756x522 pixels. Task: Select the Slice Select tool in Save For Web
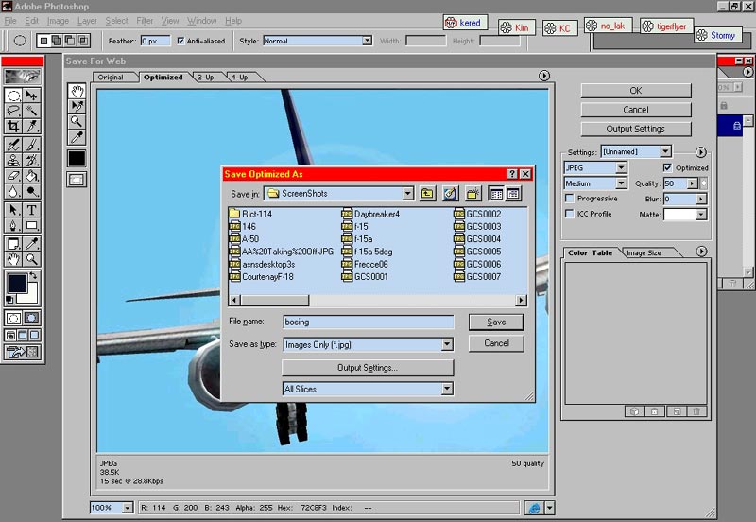pos(77,106)
